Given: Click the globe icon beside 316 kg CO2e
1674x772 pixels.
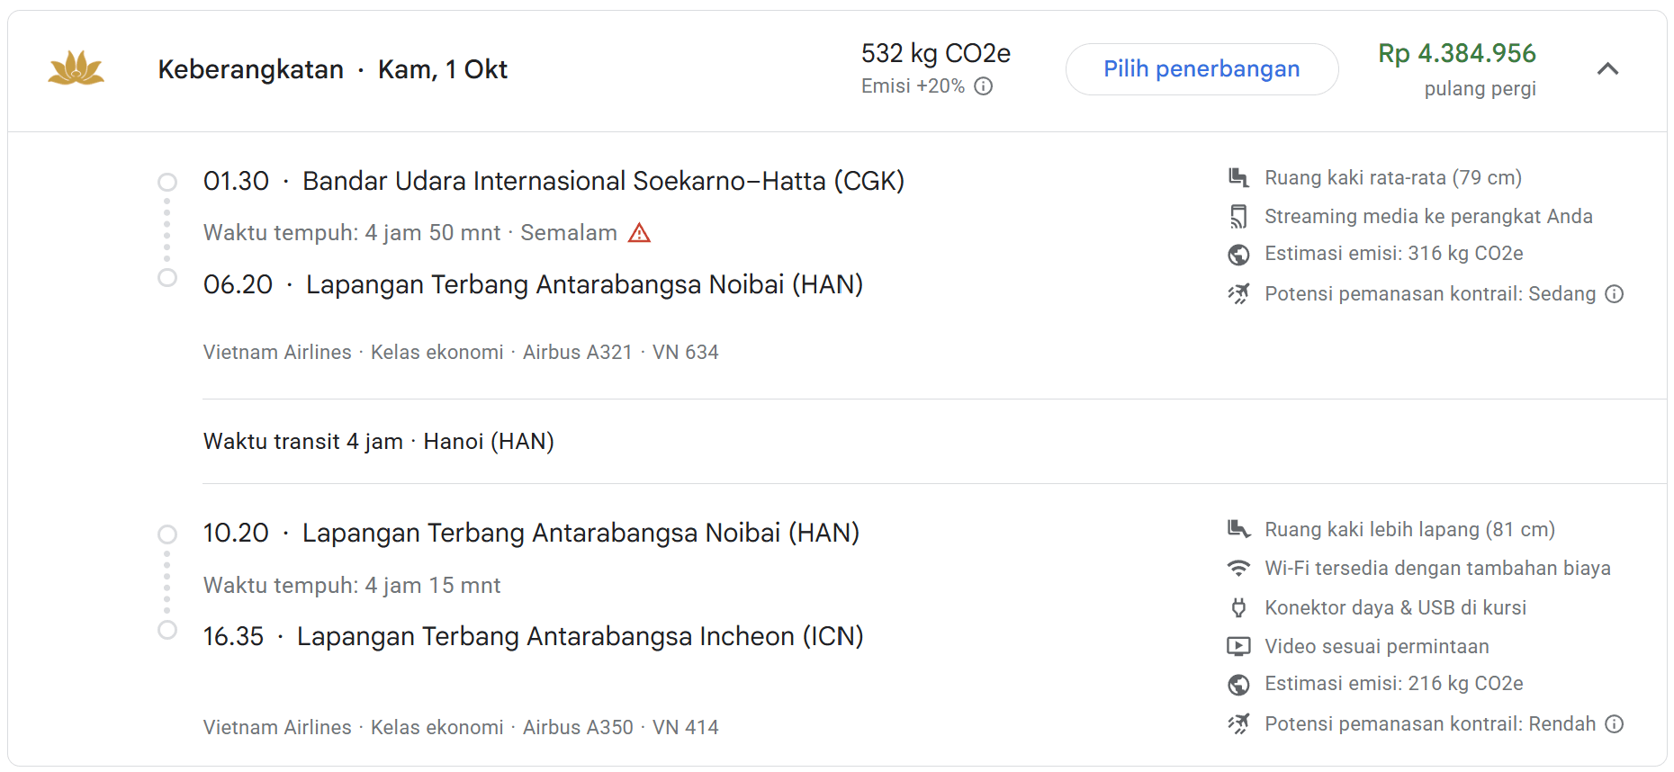Looking at the screenshot, I should [x=1238, y=255].
